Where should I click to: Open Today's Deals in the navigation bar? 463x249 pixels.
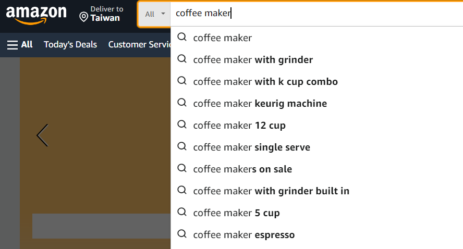70,45
